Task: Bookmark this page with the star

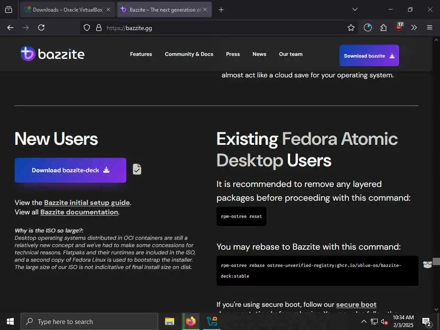Action: (351, 27)
